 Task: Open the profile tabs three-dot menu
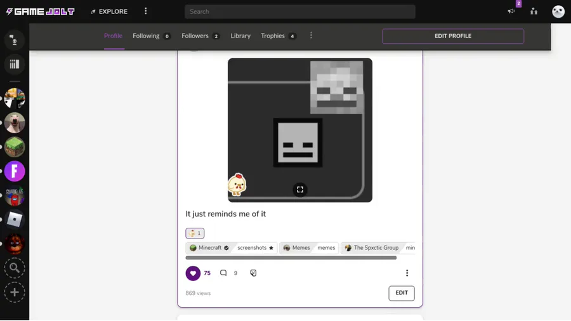311,36
